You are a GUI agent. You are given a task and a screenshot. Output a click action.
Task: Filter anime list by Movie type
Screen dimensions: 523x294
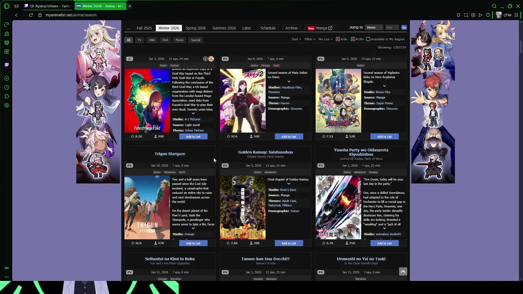(x=179, y=40)
